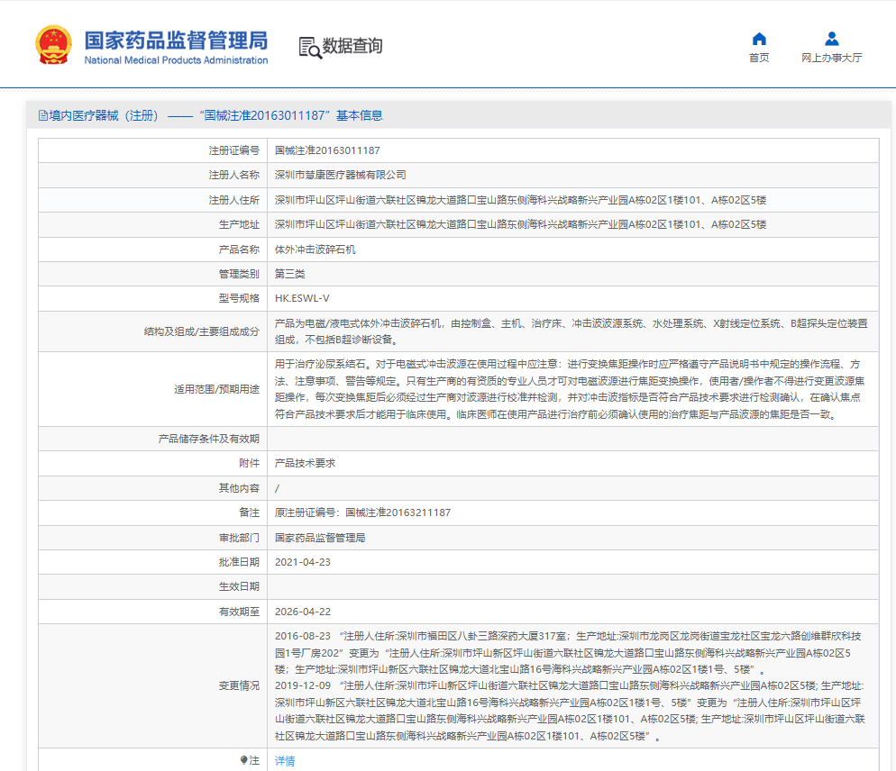Click product name 体外冲击波碎石机
The width and height of the screenshot is (896, 771).
315,249
